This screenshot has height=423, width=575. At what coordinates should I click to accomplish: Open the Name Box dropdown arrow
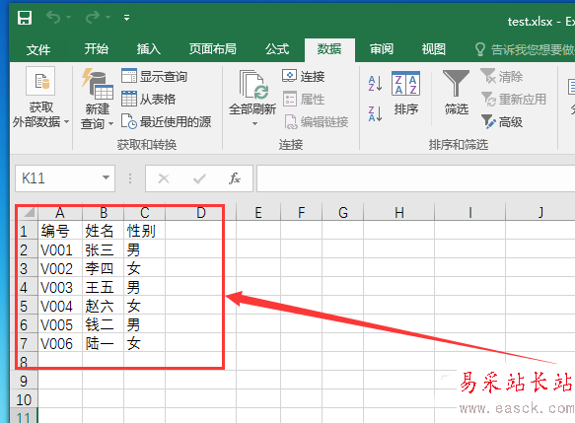(x=106, y=177)
